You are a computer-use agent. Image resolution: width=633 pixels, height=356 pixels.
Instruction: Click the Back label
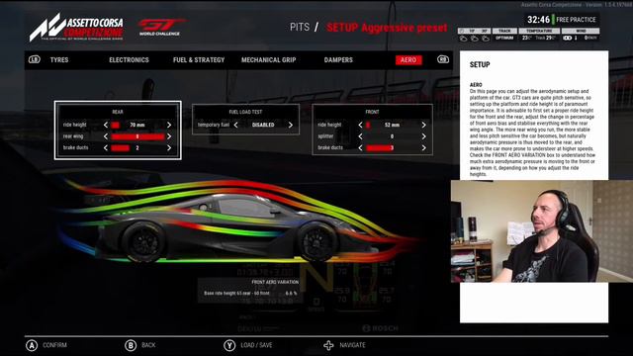148,345
